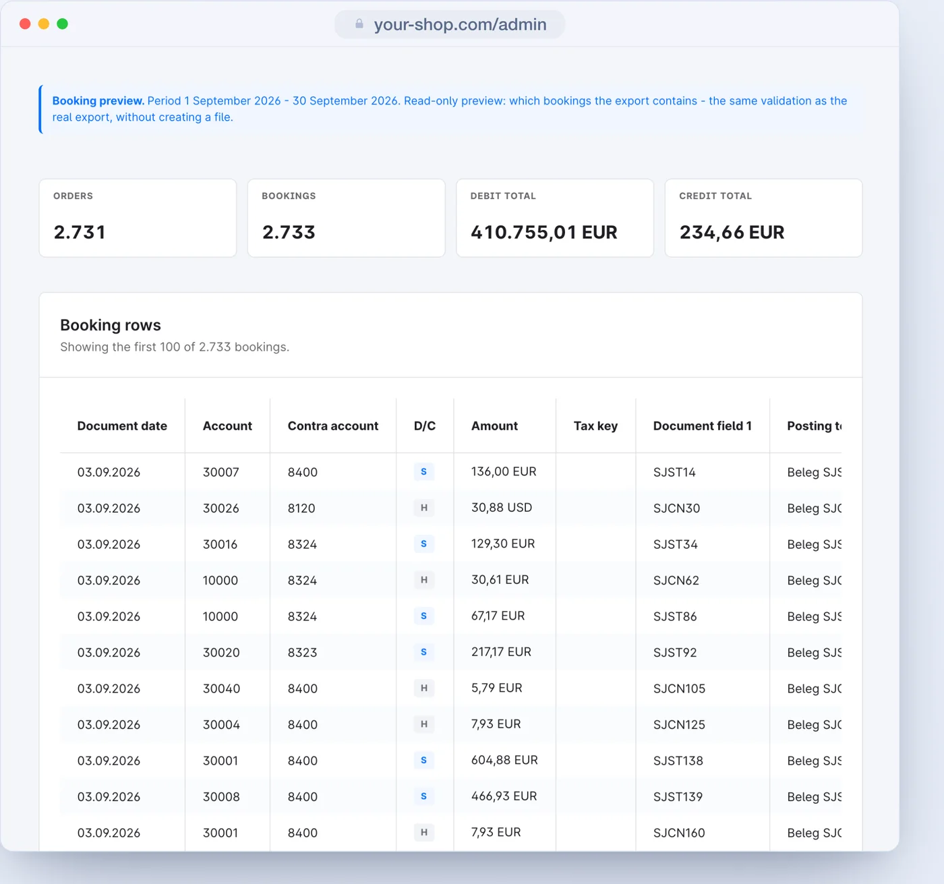Click document field SJCN30

(x=676, y=508)
